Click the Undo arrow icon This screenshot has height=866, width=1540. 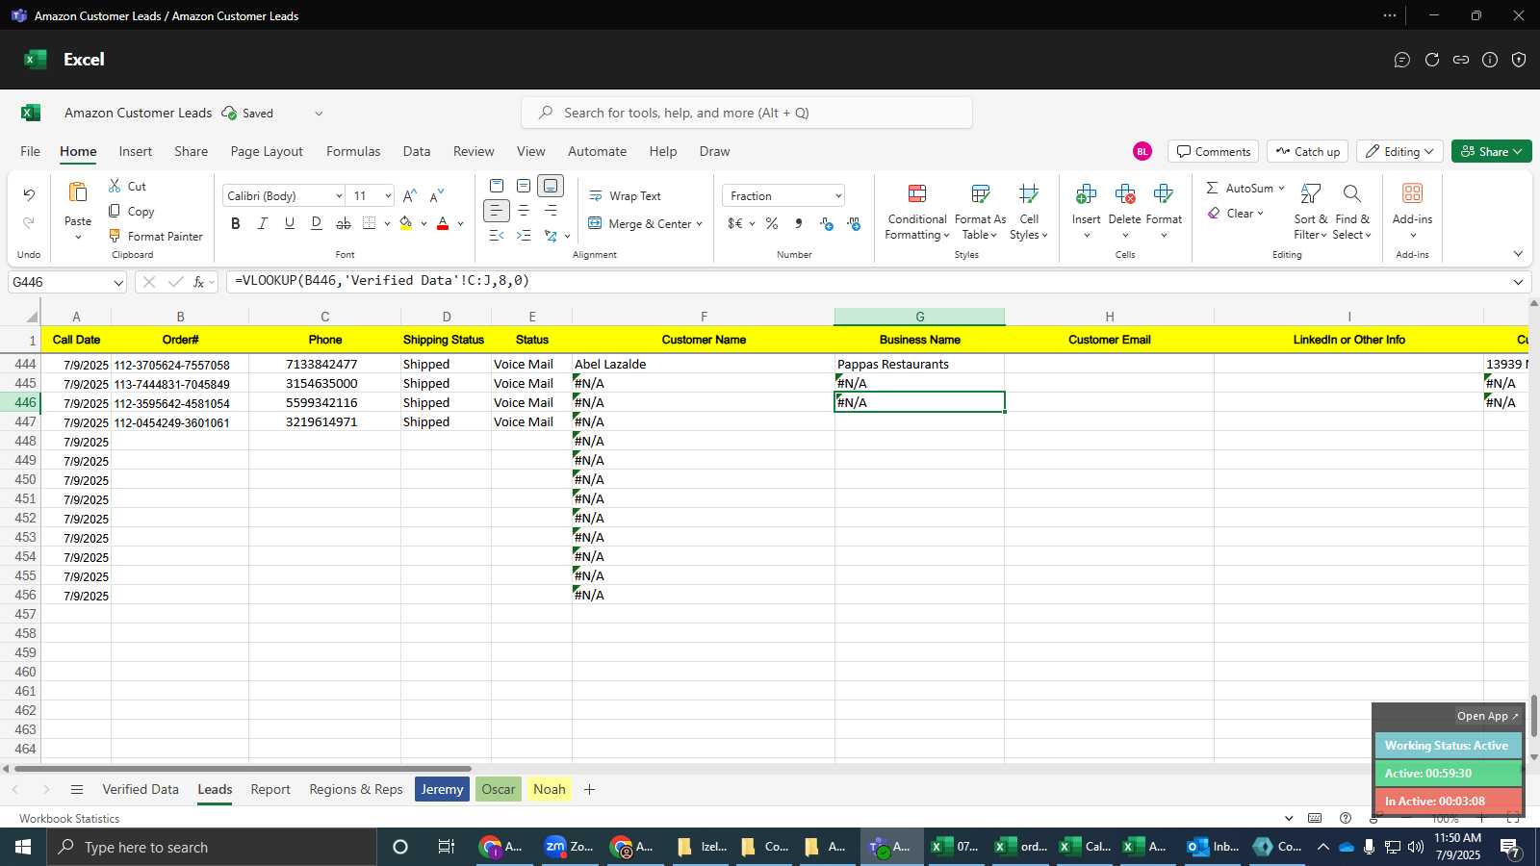tap(29, 195)
